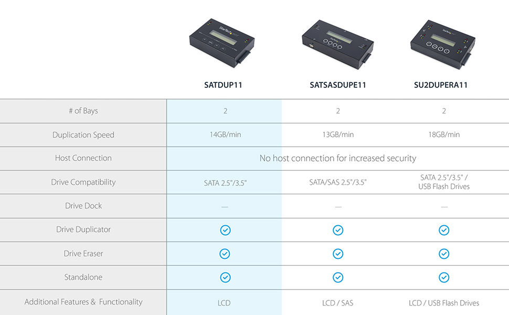Click SATDUP11 Standalone checkmark icon
Screen dimensions: 509x315
tap(225, 277)
